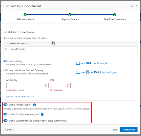Select the Connect directly radio button
Viewport: 141px width, 136px height.
tap(5, 61)
